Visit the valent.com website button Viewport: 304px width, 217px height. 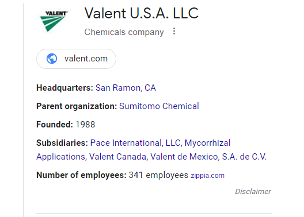(x=76, y=59)
